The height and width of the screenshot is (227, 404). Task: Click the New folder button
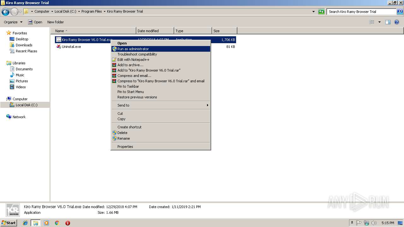point(56,22)
